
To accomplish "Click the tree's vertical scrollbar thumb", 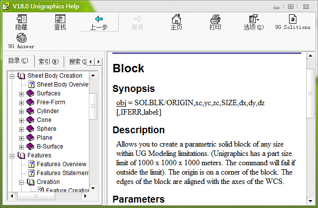I will pyautogui.click(x=93, y=106).
